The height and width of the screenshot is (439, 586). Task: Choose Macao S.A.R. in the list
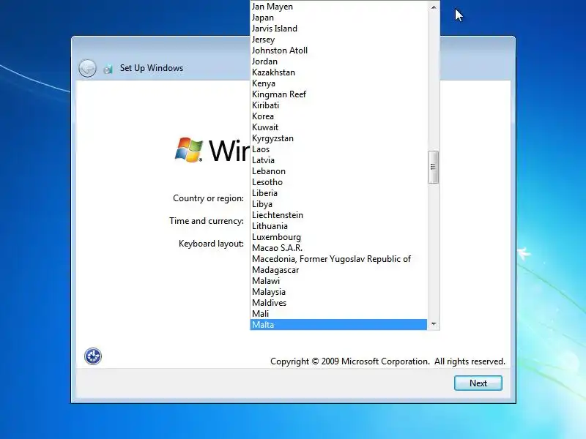[338, 248]
